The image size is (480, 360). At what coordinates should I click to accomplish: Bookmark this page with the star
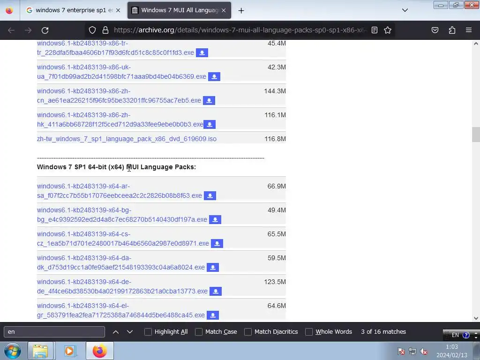[x=388, y=30]
